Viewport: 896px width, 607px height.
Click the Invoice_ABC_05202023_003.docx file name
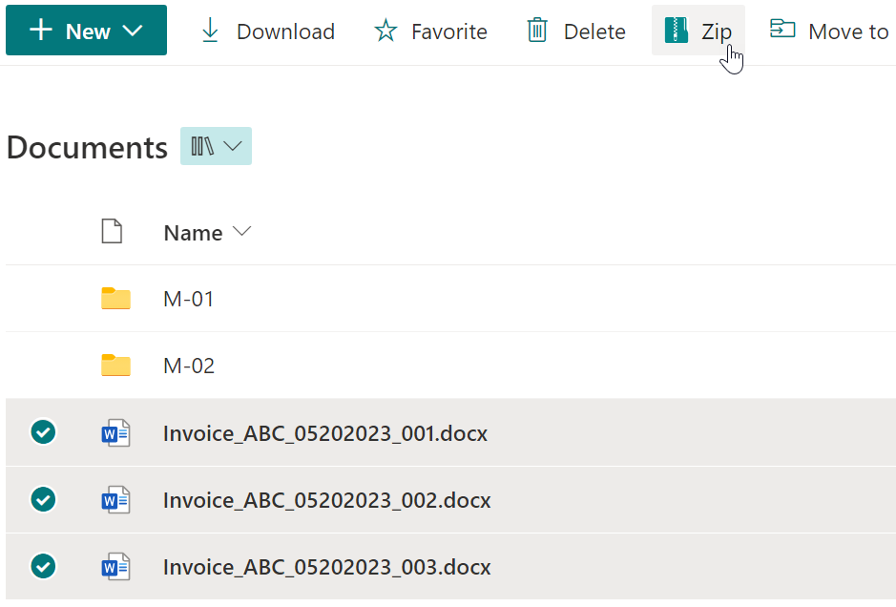click(x=326, y=567)
